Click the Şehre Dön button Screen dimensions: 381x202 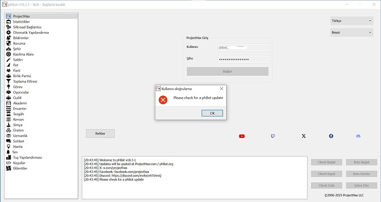coord(362,185)
